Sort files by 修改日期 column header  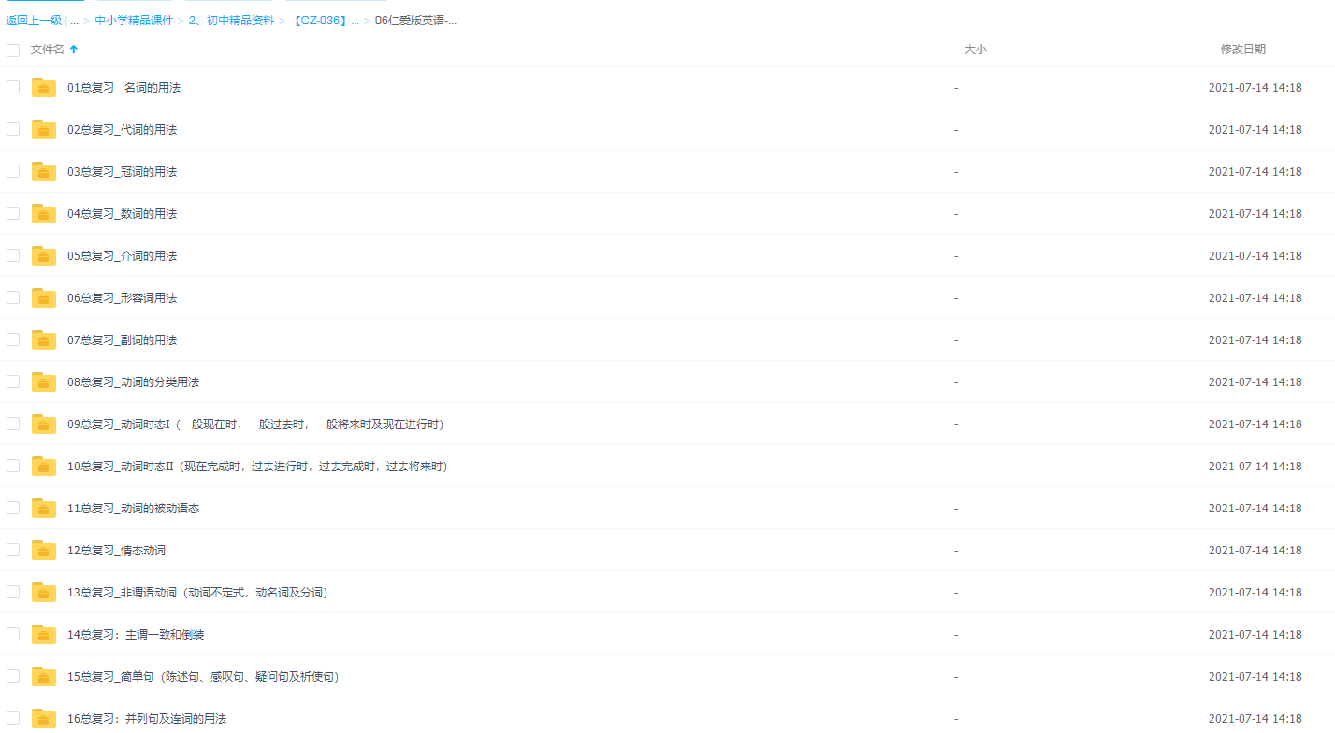(x=1242, y=50)
